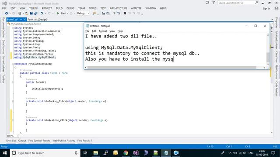Collapse the namespace MySqlDbBackupApp block
280x157 pixels.
coord(13,64)
